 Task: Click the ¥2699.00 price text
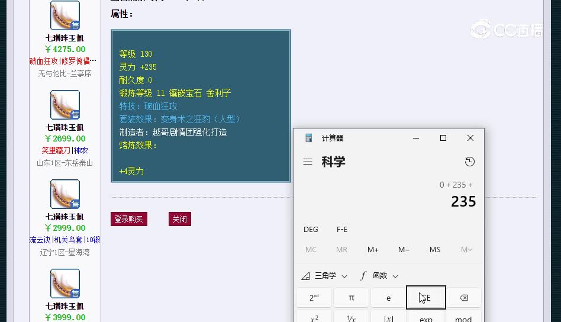click(65, 139)
